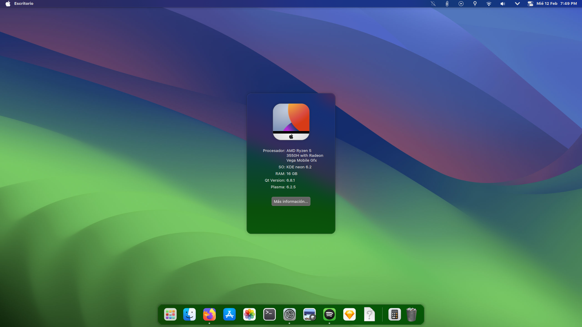The height and width of the screenshot is (327, 582).
Task: Open System Settings gear in dock
Action: pos(289,315)
